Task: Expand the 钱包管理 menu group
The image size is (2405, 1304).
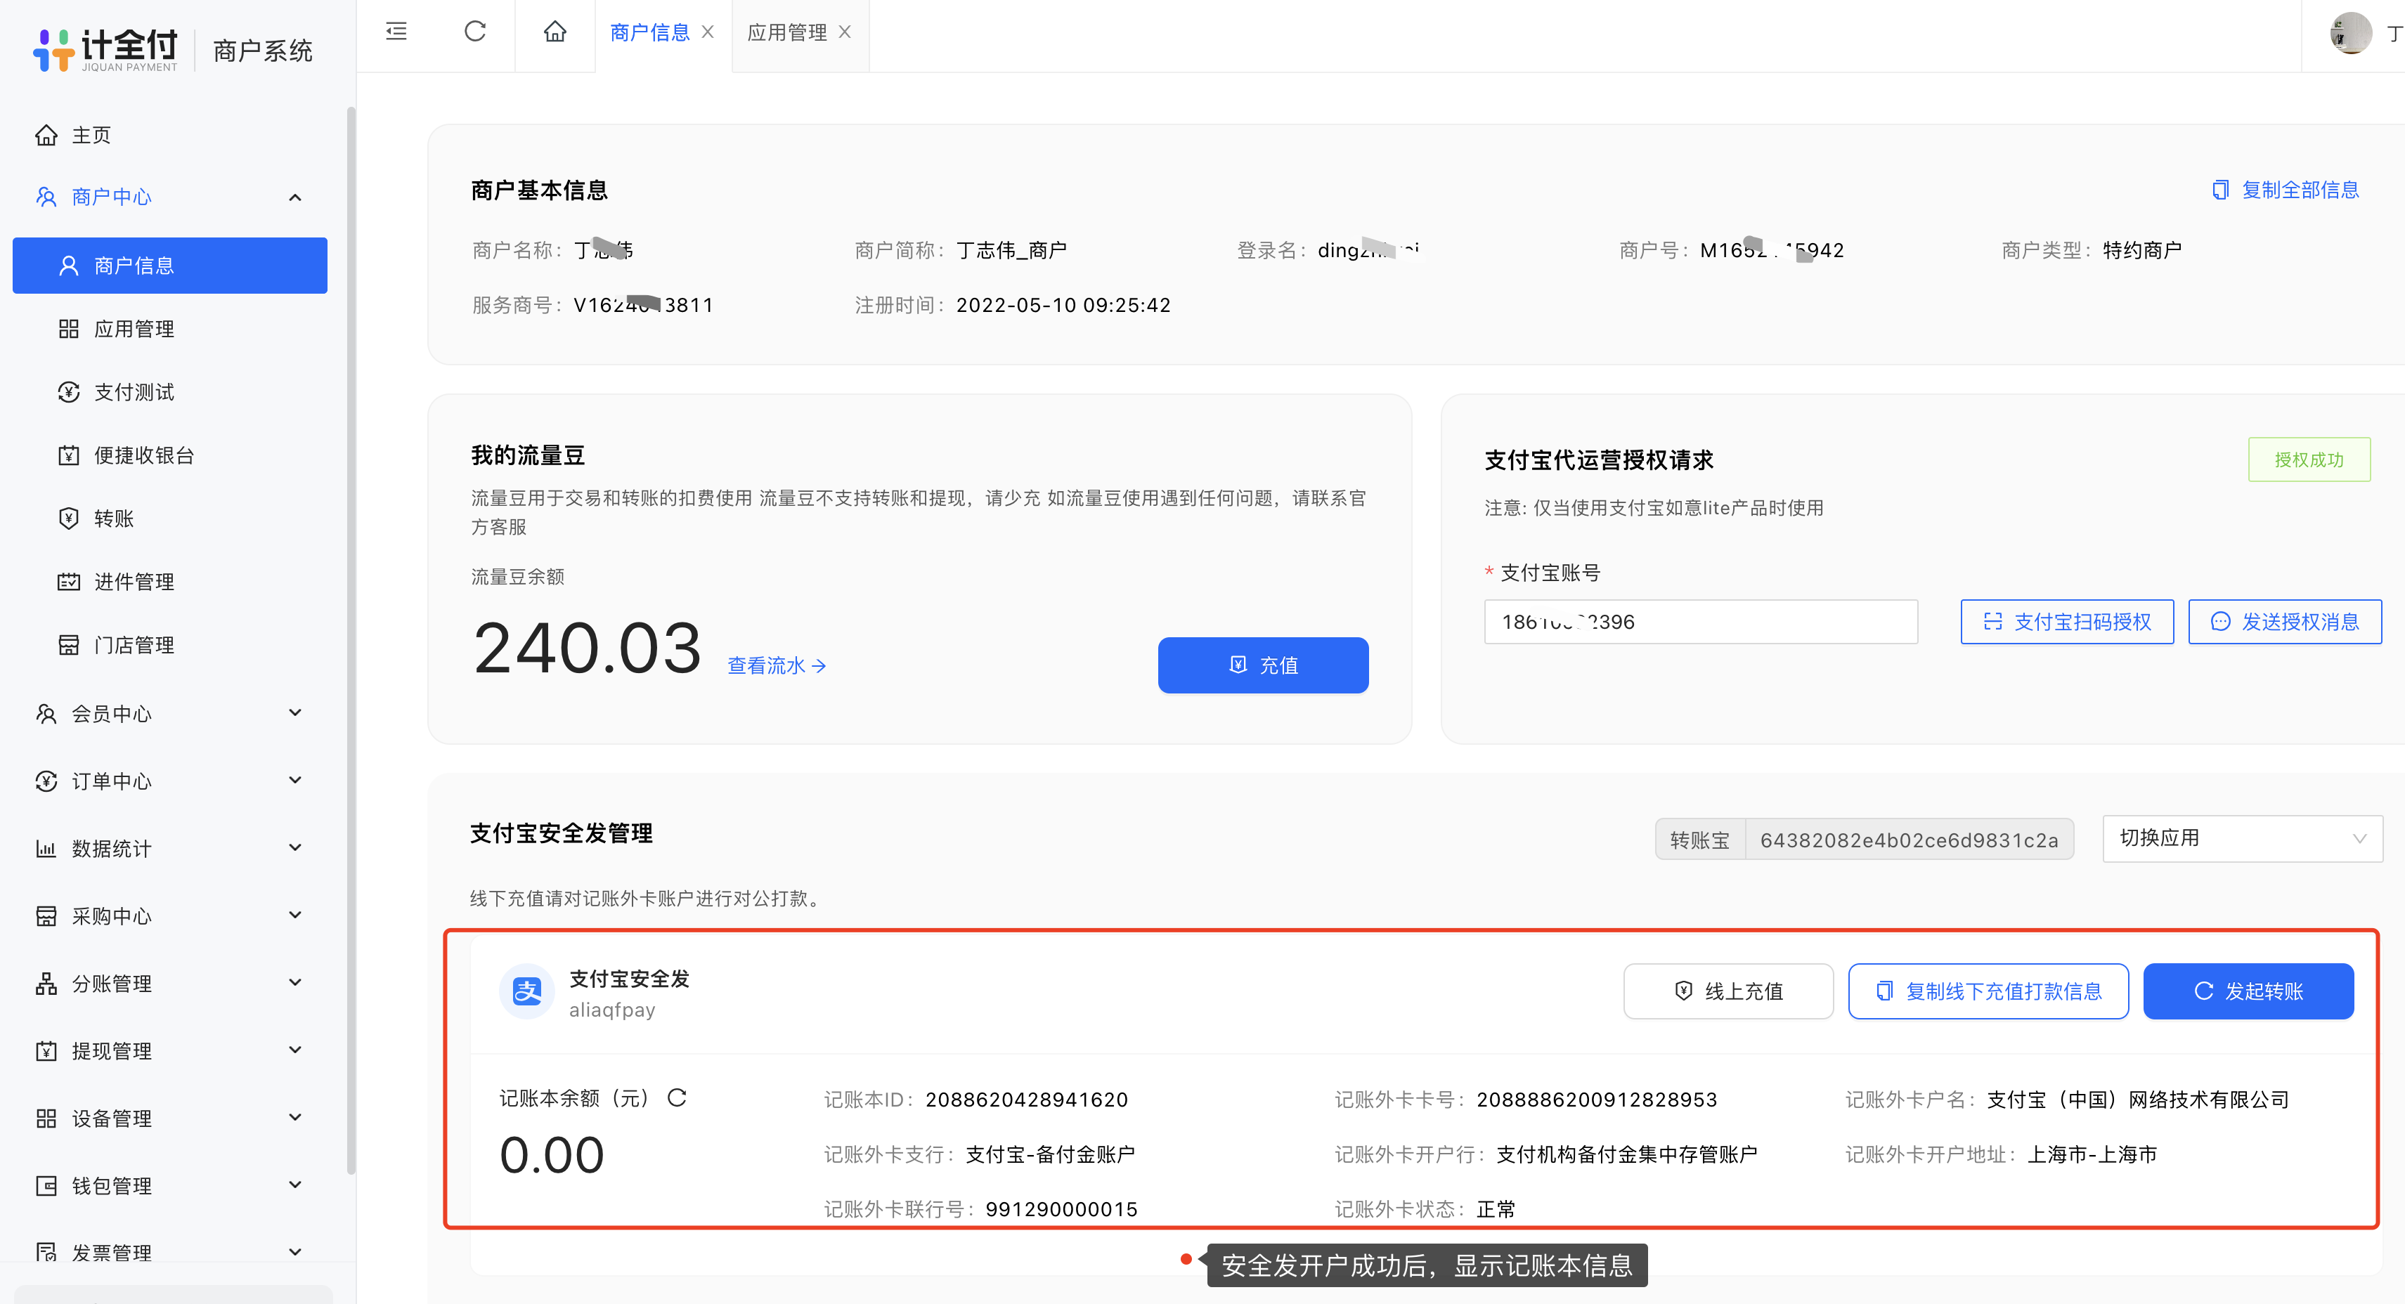Action: [170, 1185]
